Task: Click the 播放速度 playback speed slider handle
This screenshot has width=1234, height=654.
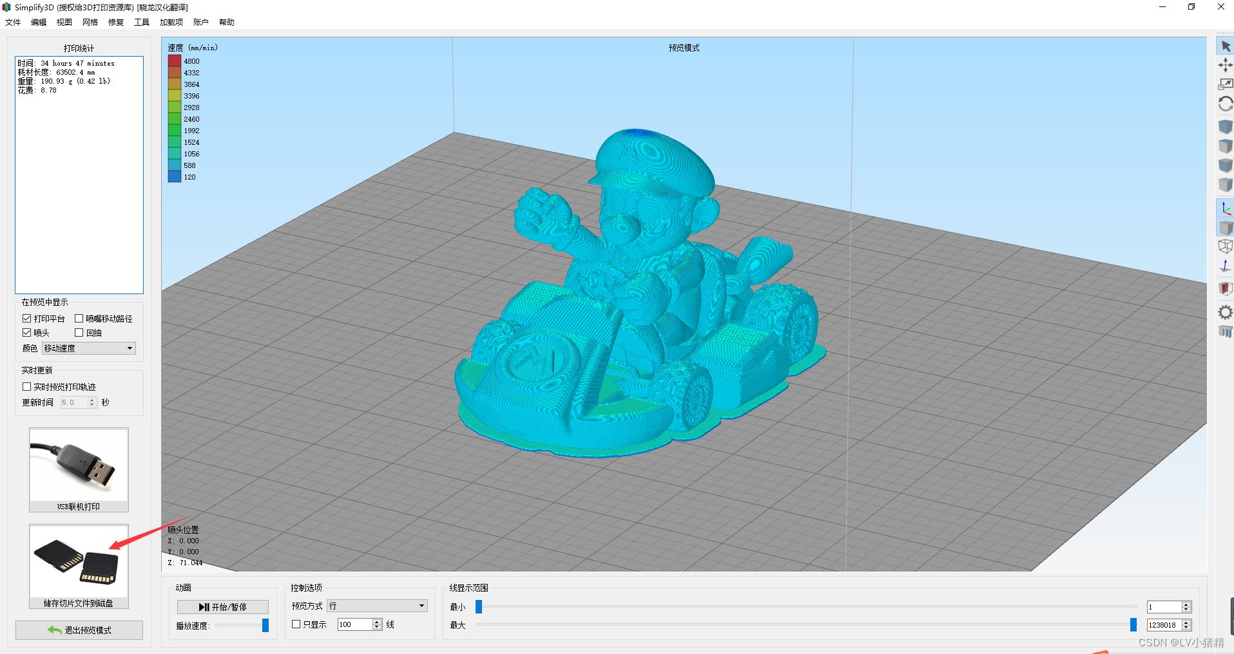Action: coord(265,625)
